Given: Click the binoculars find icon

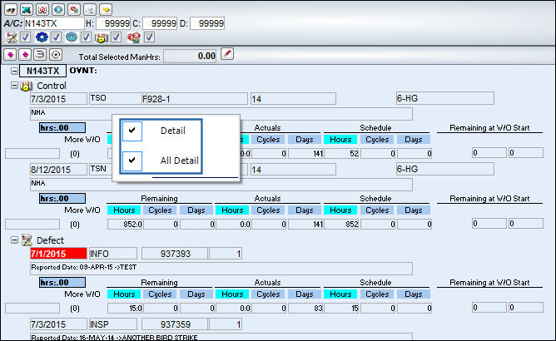Looking at the screenshot, I should (11, 10).
